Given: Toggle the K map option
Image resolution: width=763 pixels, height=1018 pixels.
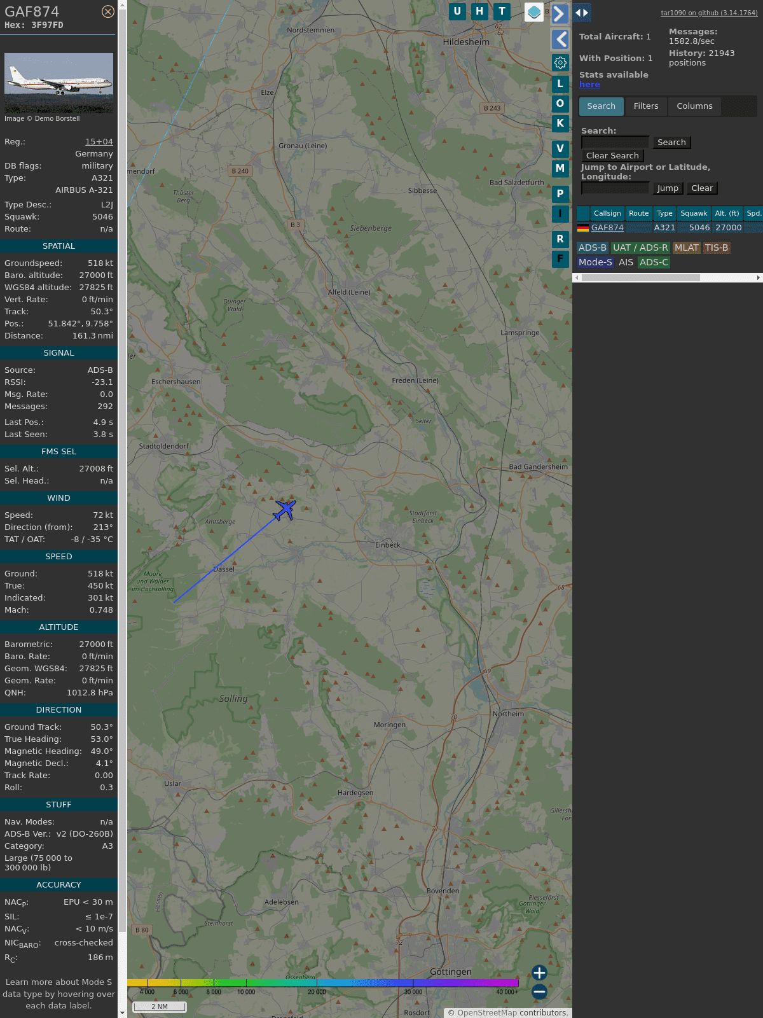Looking at the screenshot, I should click(560, 123).
